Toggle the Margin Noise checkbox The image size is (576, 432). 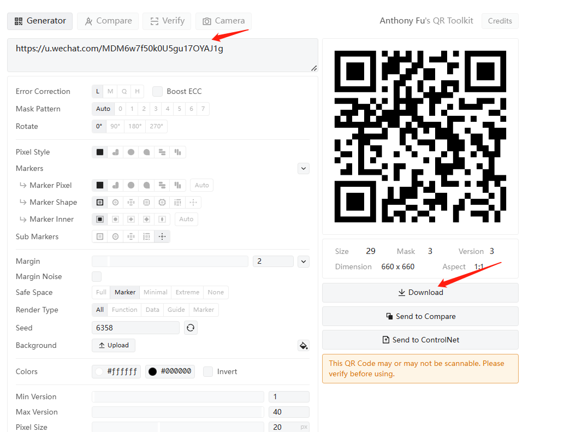pos(97,276)
